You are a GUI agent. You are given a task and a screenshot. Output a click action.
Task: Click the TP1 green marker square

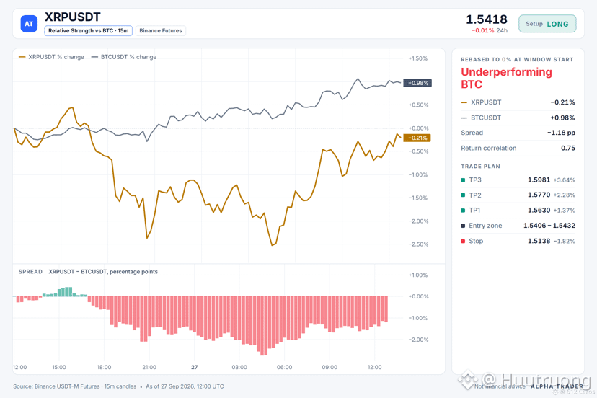click(463, 211)
